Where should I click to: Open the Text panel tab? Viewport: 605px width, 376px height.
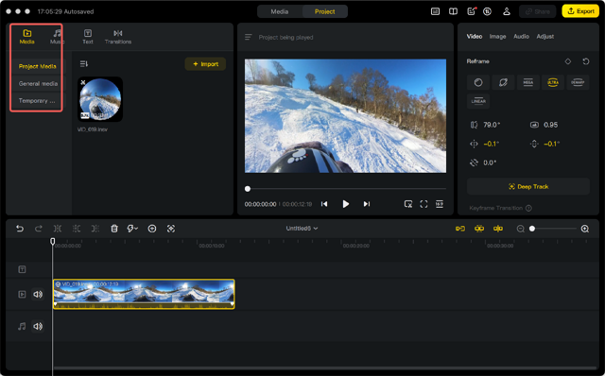pos(88,37)
